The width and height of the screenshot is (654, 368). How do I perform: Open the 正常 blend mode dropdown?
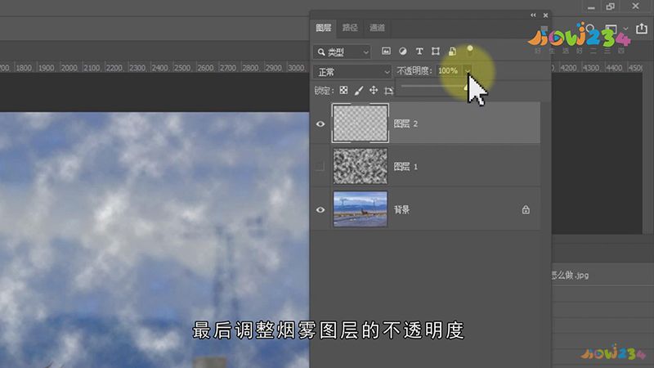(352, 72)
